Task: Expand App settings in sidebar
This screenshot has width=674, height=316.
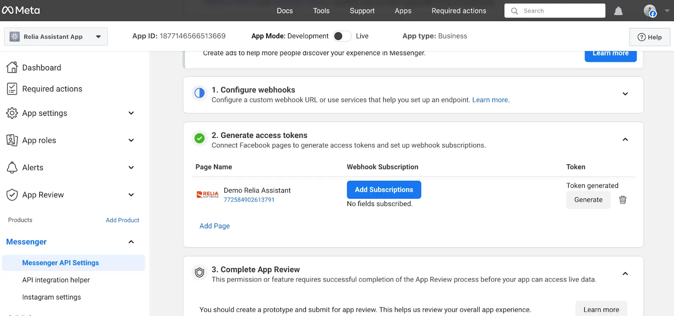Action: (x=131, y=113)
